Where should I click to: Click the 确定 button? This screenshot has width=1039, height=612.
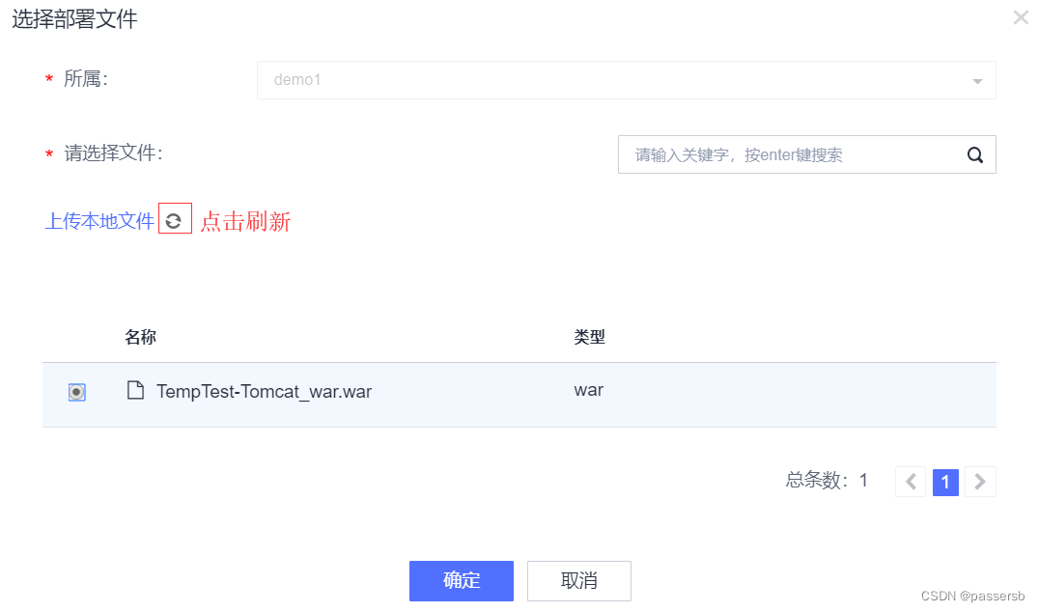tap(462, 581)
